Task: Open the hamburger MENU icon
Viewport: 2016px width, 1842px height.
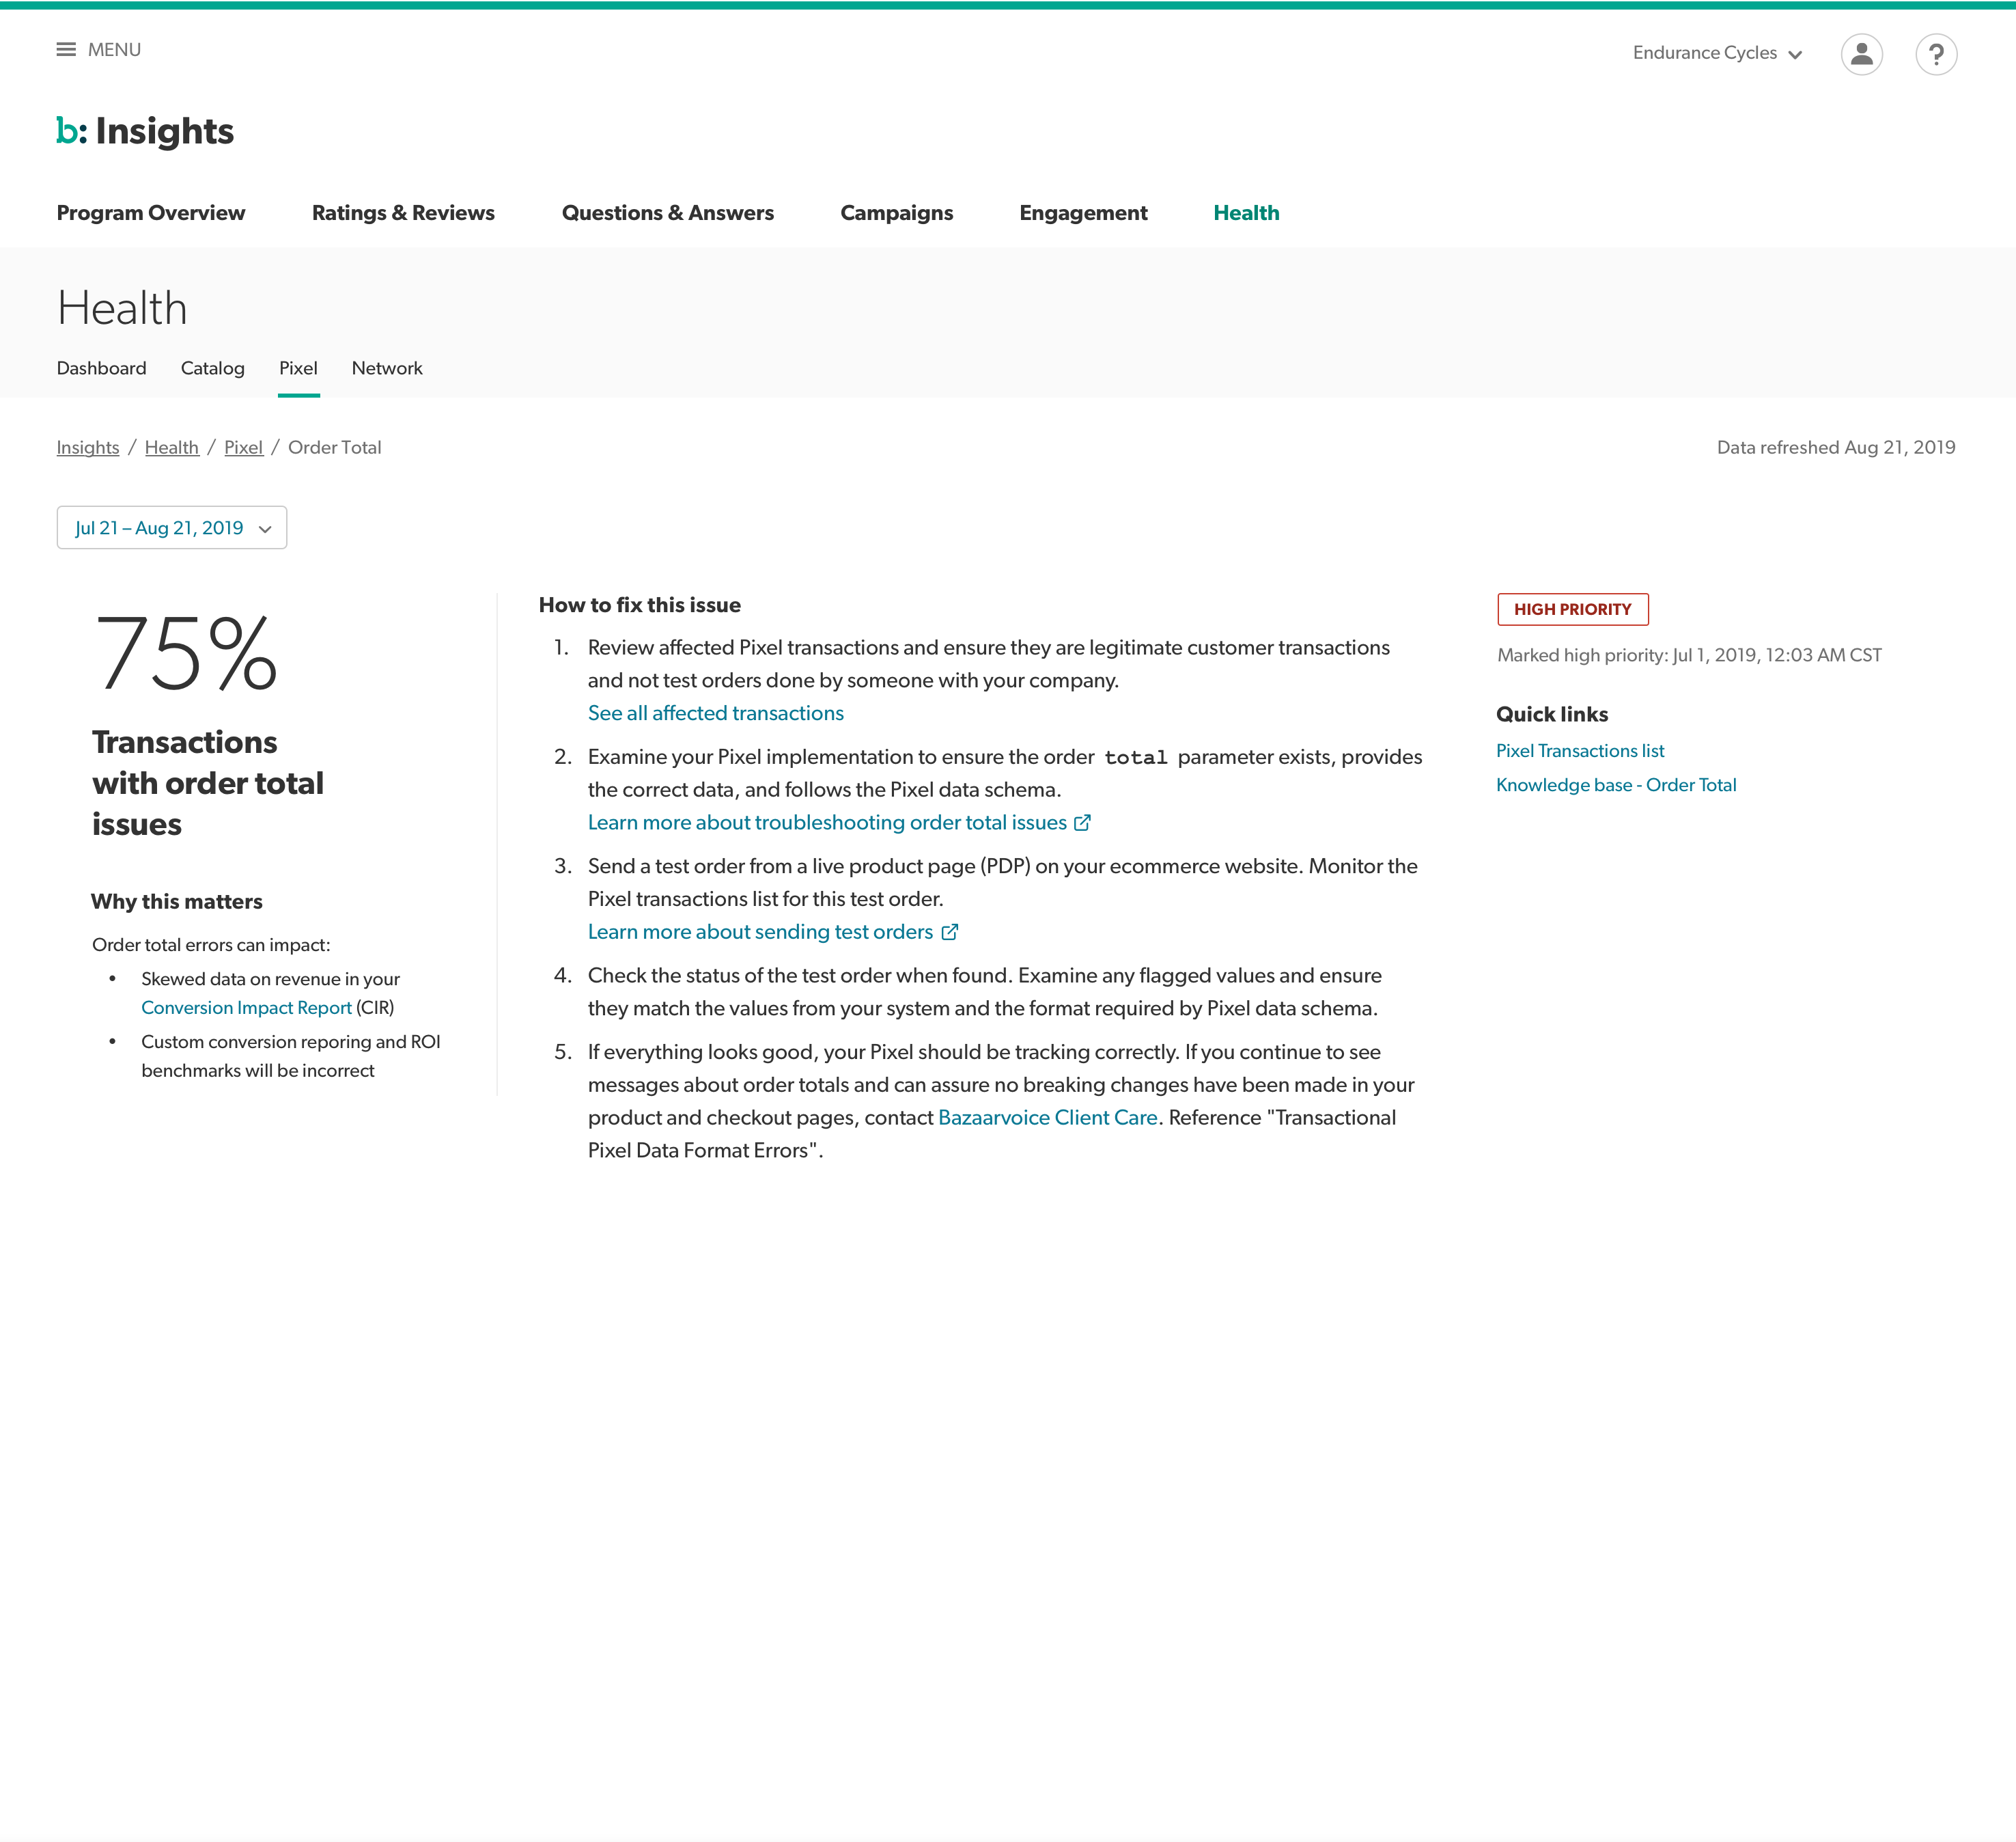Action: (66, 50)
